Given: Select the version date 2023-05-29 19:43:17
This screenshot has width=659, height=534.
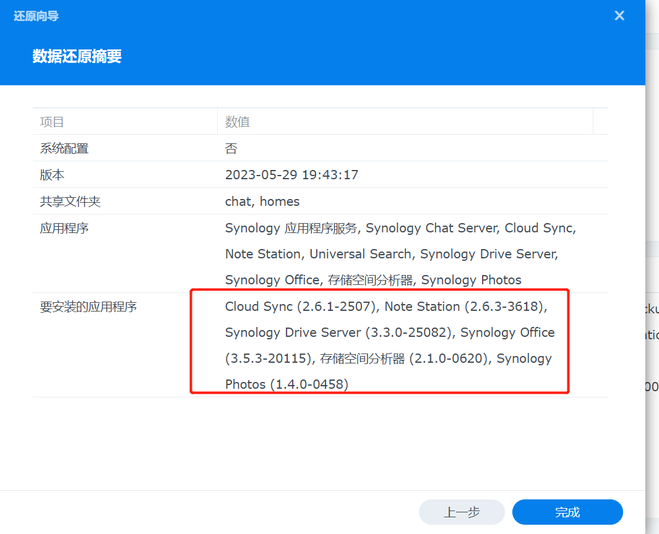Looking at the screenshot, I should 291,175.
